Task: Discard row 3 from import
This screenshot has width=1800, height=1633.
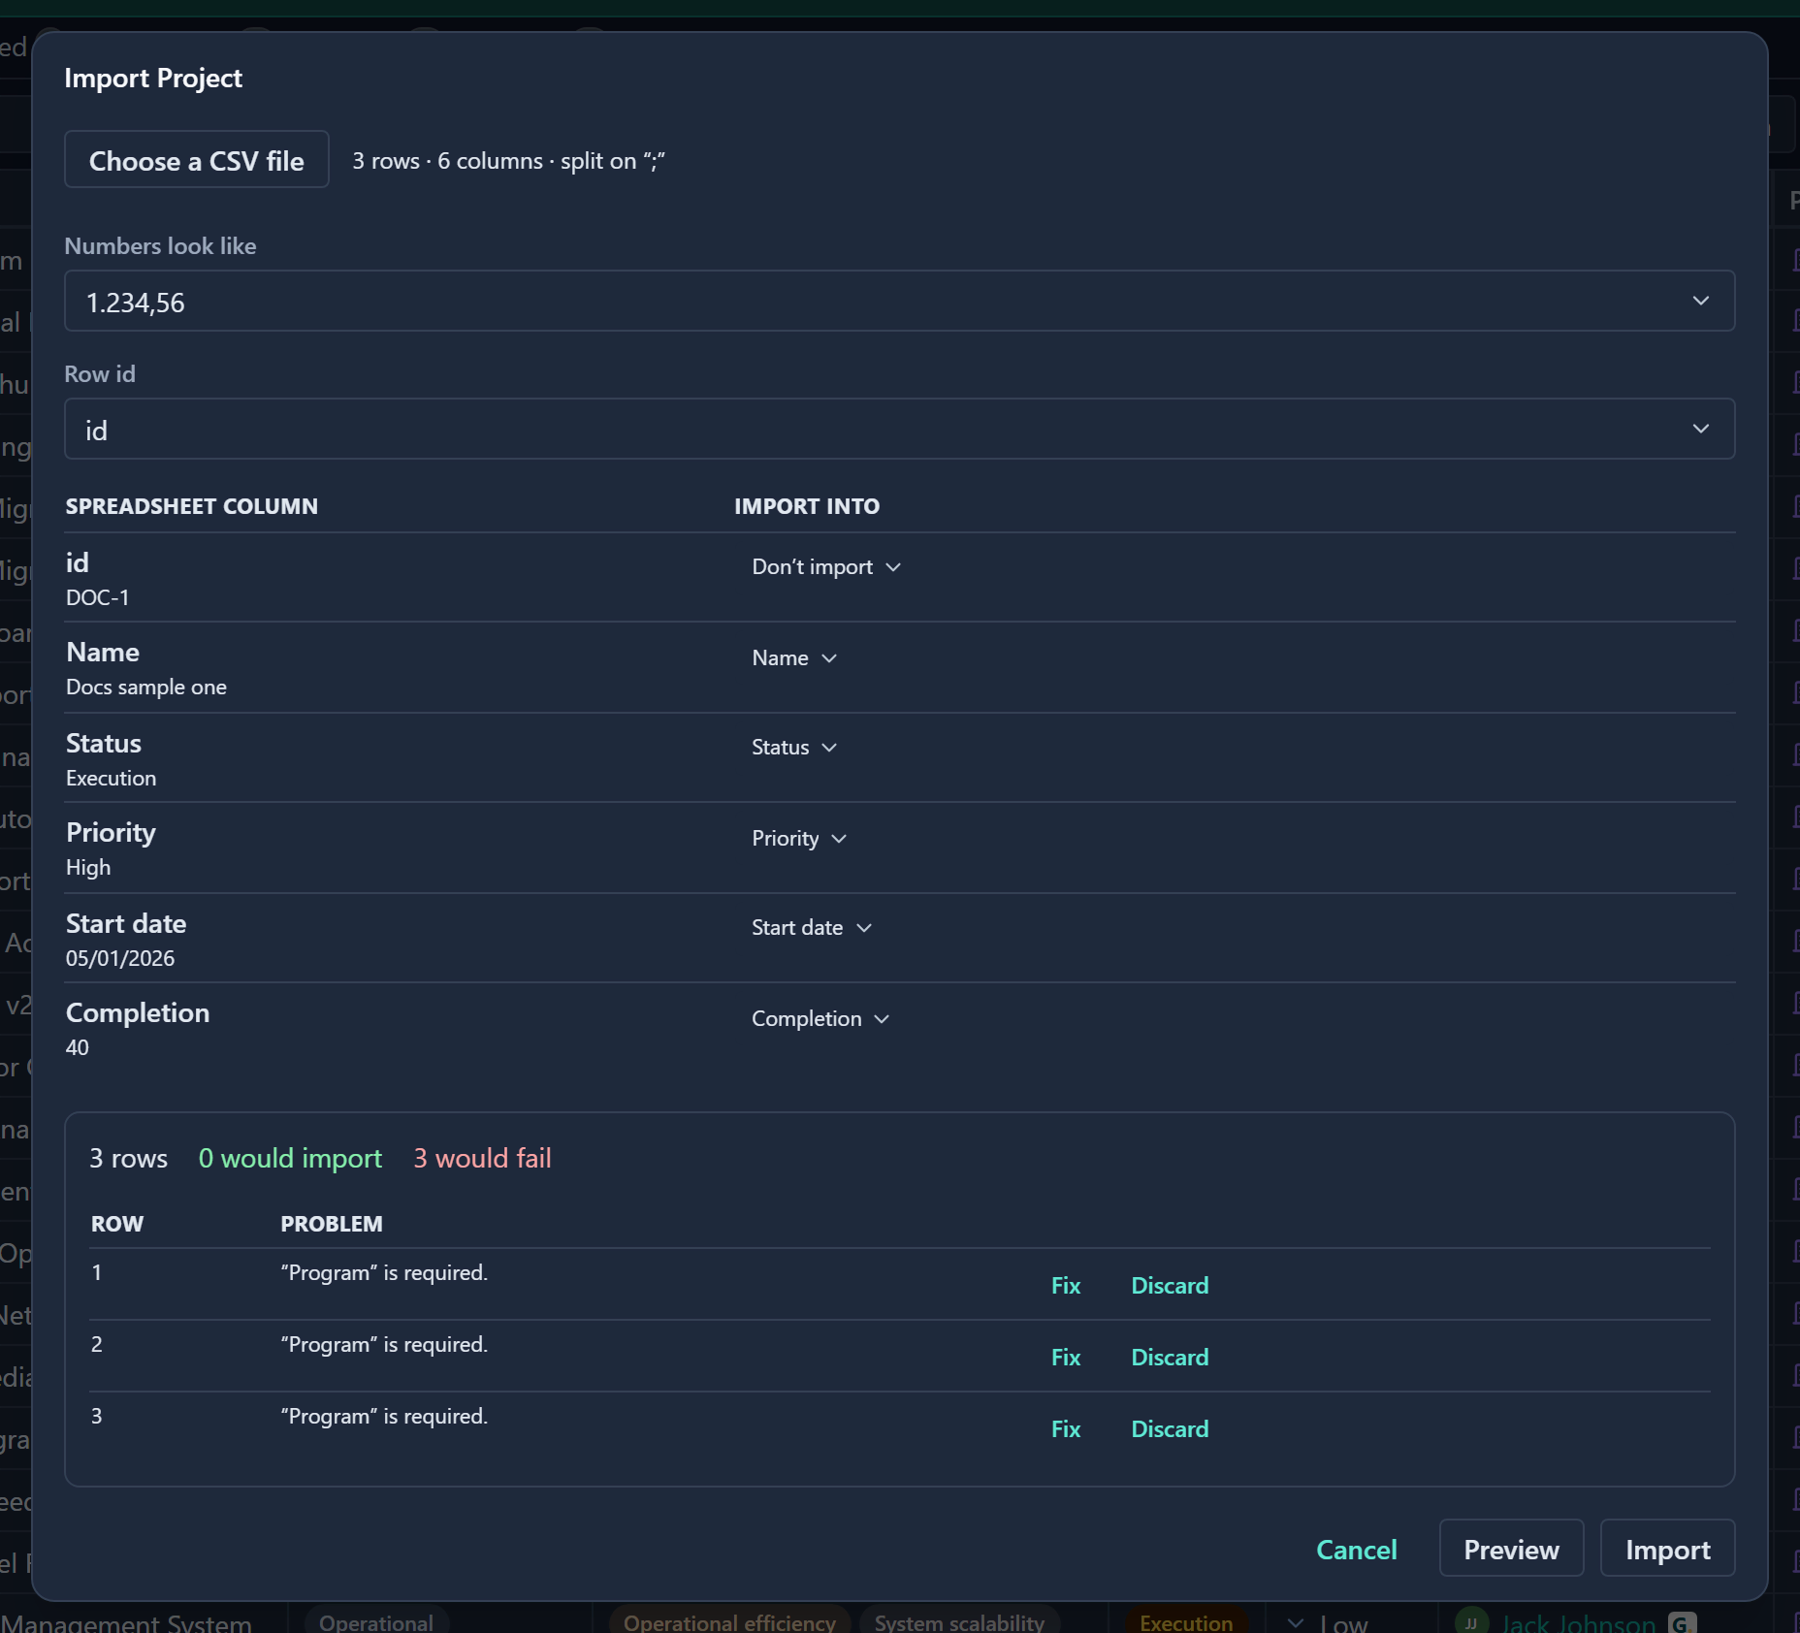Action: [x=1170, y=1429]
